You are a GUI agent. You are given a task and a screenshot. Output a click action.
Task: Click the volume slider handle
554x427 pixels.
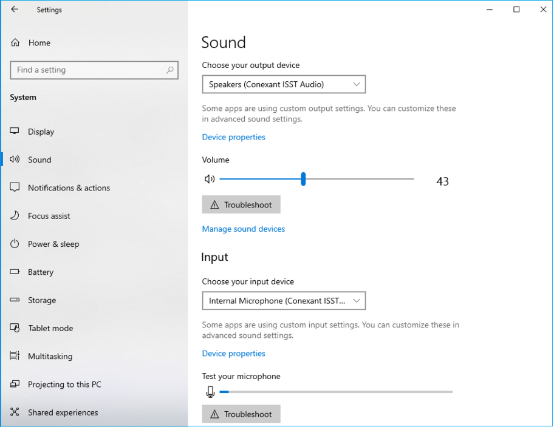[x=303, y=179]
